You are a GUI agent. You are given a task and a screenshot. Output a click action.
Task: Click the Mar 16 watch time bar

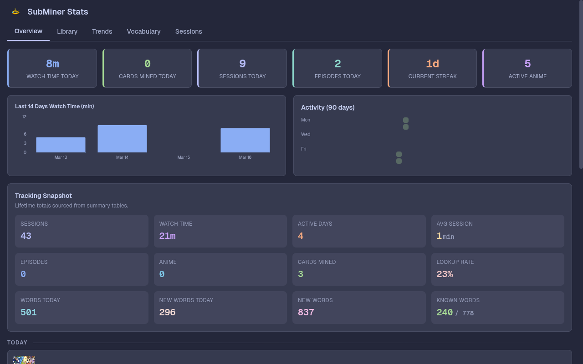245,140
